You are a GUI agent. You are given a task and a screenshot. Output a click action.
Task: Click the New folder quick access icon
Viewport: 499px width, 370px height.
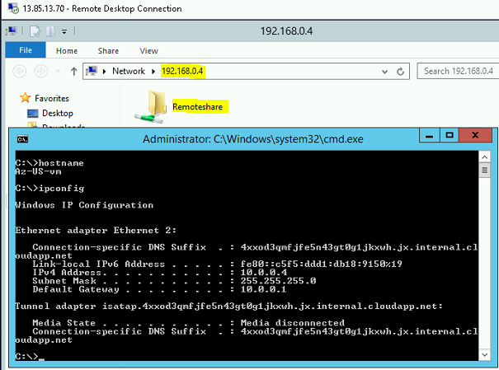(50, 31)
